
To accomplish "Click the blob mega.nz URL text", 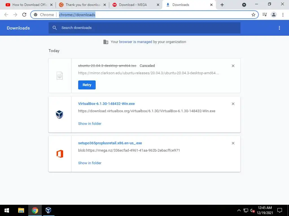I will pos(129,150).
